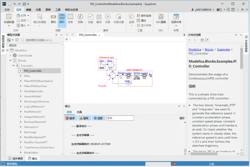The image size is (250, 167).
Task: Follow the Modelica breadcrumb link
Action: (195, 49)
